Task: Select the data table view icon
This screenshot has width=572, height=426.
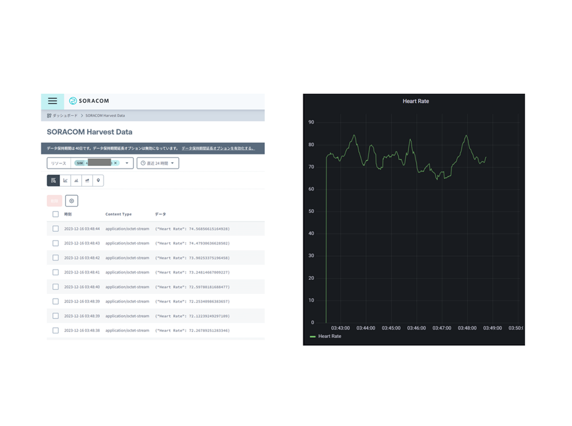Action: point(53,181)
